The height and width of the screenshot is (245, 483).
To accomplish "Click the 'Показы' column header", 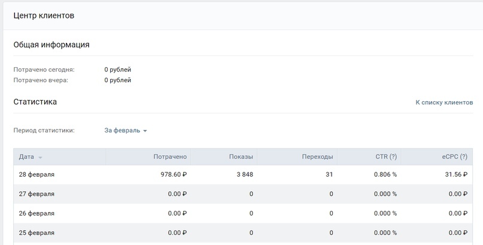I will 241,156.
